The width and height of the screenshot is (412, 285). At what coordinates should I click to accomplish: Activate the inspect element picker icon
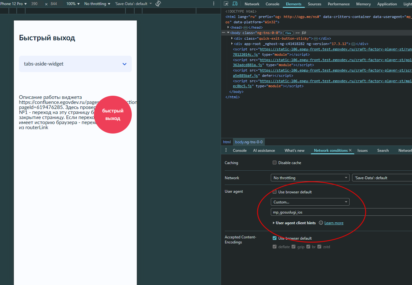(226, 4)
